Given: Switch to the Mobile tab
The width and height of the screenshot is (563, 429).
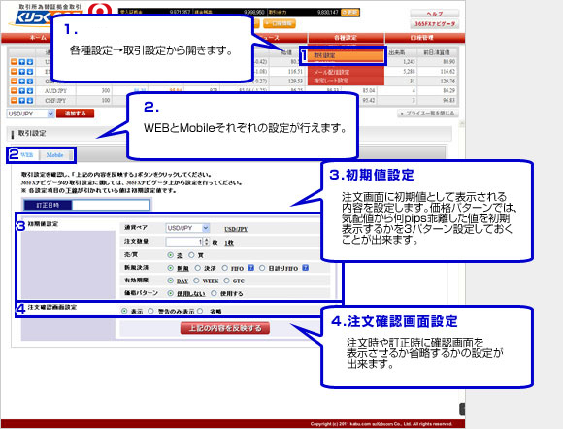Looking at the screenshot, I should (54, 155).
